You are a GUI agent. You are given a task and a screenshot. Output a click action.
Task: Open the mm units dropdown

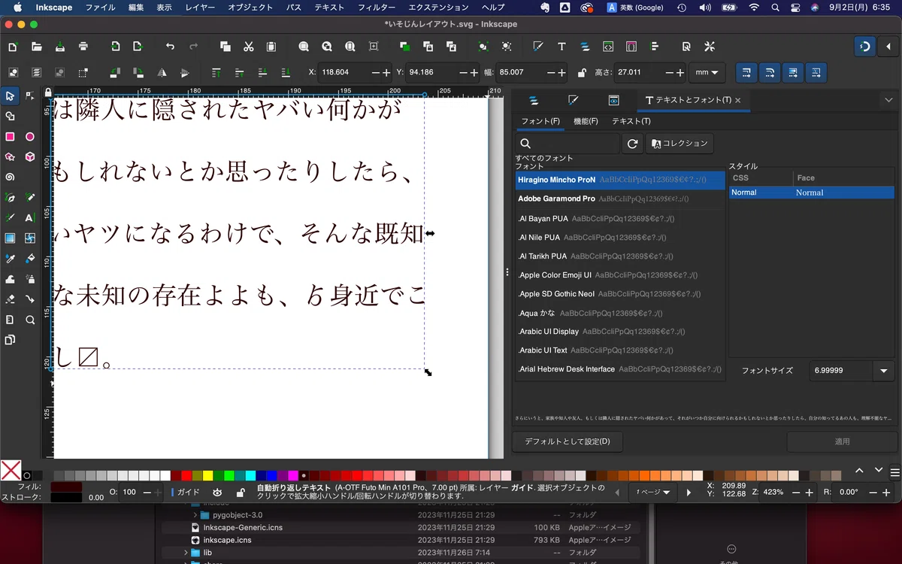pos(707,73)
